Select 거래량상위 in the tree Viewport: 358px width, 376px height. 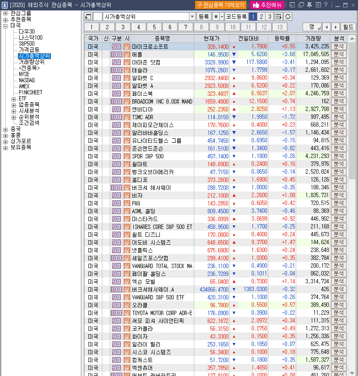32,62
